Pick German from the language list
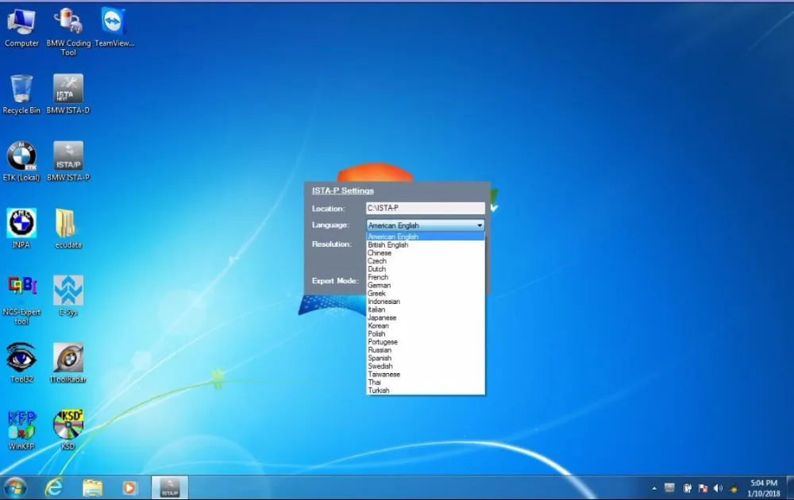 426,285
